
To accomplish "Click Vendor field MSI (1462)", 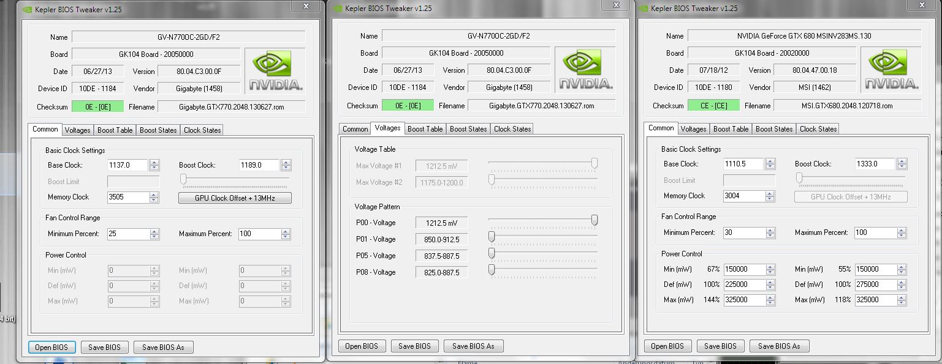I will (815, 87).
